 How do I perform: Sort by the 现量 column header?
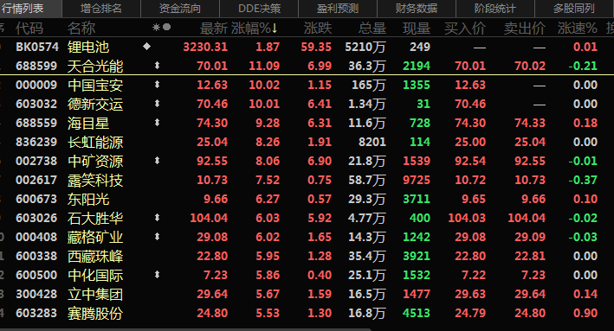417,29
